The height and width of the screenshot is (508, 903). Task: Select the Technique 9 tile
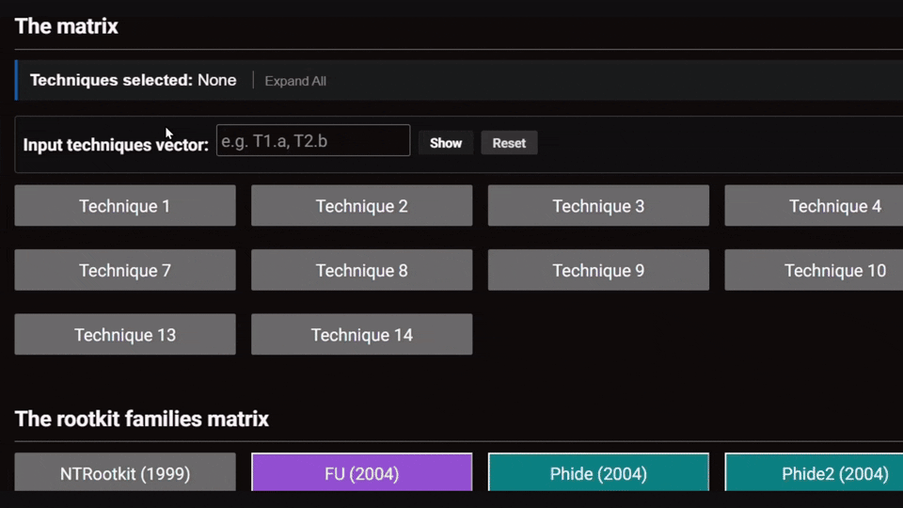tap(598, 270)
